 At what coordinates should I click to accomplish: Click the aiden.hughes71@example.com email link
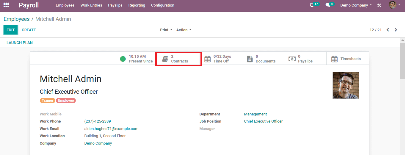[x=112, y=129]
